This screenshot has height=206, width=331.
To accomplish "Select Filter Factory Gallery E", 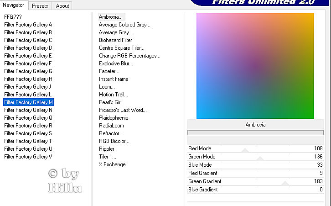I will tap(28, 56).
